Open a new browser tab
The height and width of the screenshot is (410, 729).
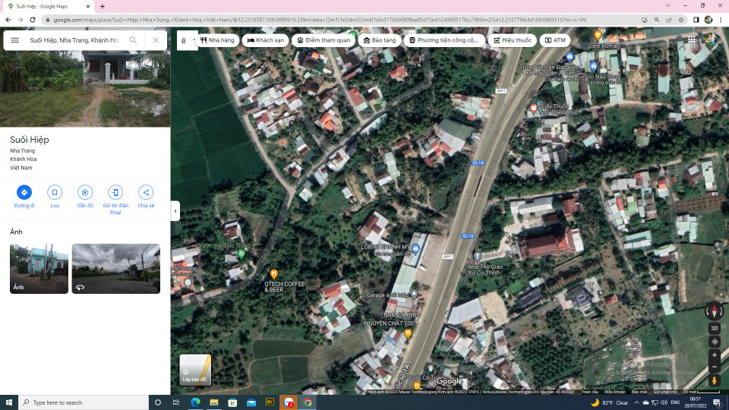pyautogui.click(x=103, y=7)
